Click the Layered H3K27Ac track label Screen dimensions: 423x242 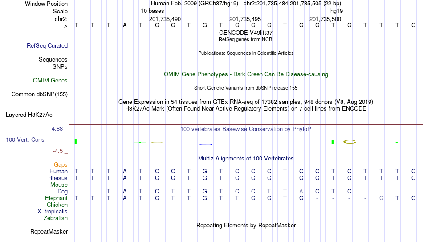coord(29,115)
